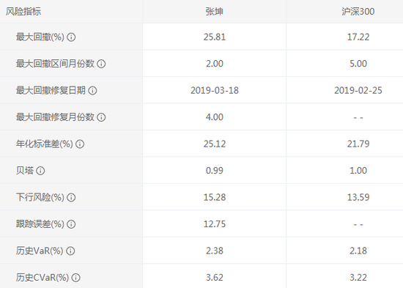Select the 历史CVaR(%) row label
This screenshot has width=403, height=288.
42,278
